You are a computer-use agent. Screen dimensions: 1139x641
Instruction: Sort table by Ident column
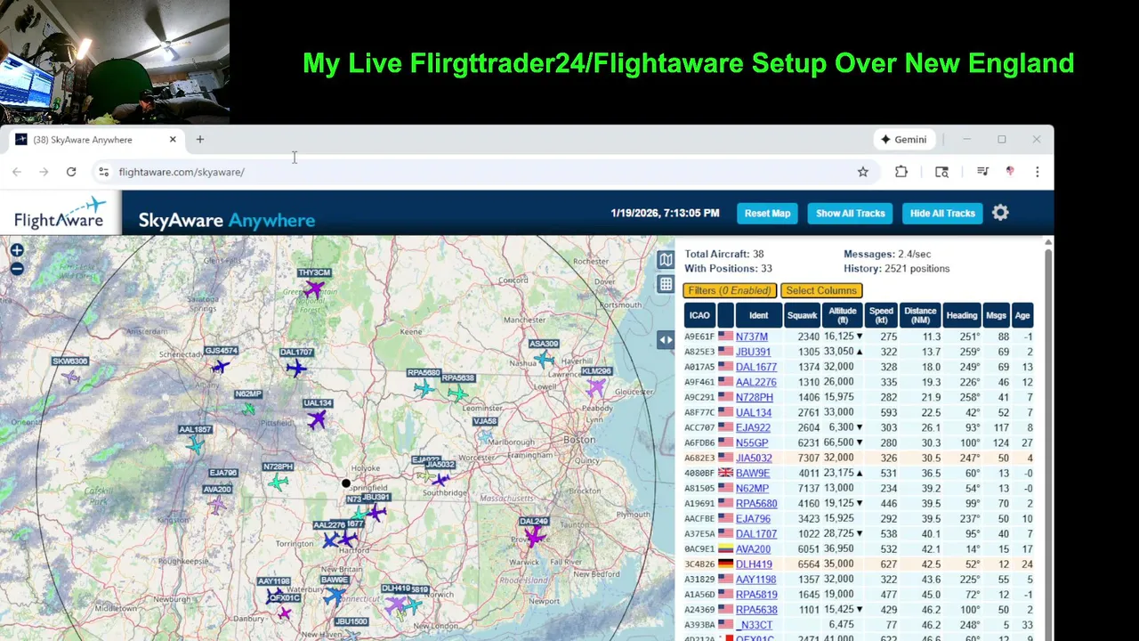point(758,315)
